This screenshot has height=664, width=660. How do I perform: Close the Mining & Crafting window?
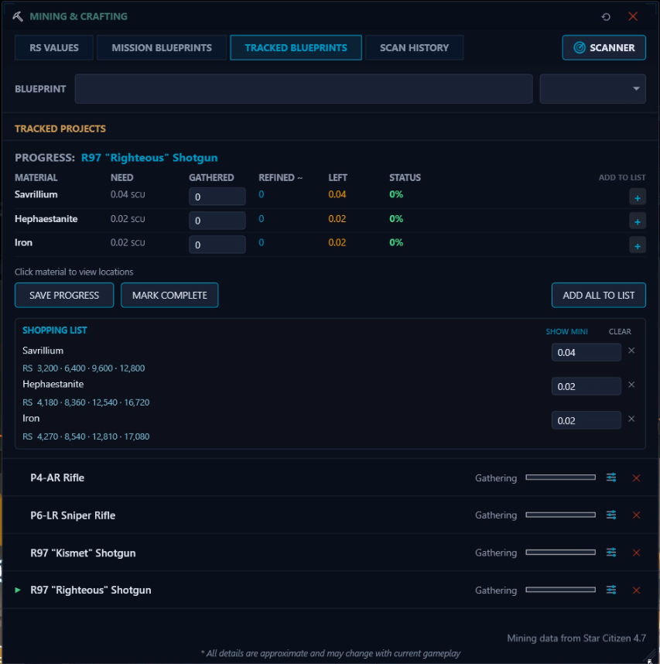(633, 16)
